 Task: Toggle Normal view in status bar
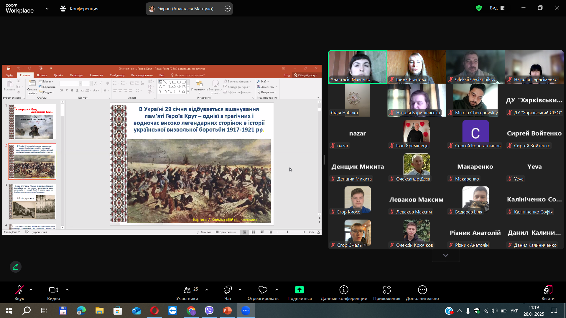click(x=244, y=232)
